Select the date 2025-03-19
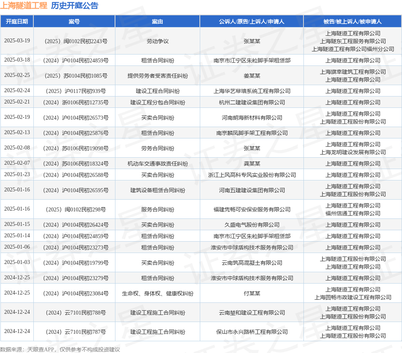Screen dimensions: 402x353 coord(17,41)
